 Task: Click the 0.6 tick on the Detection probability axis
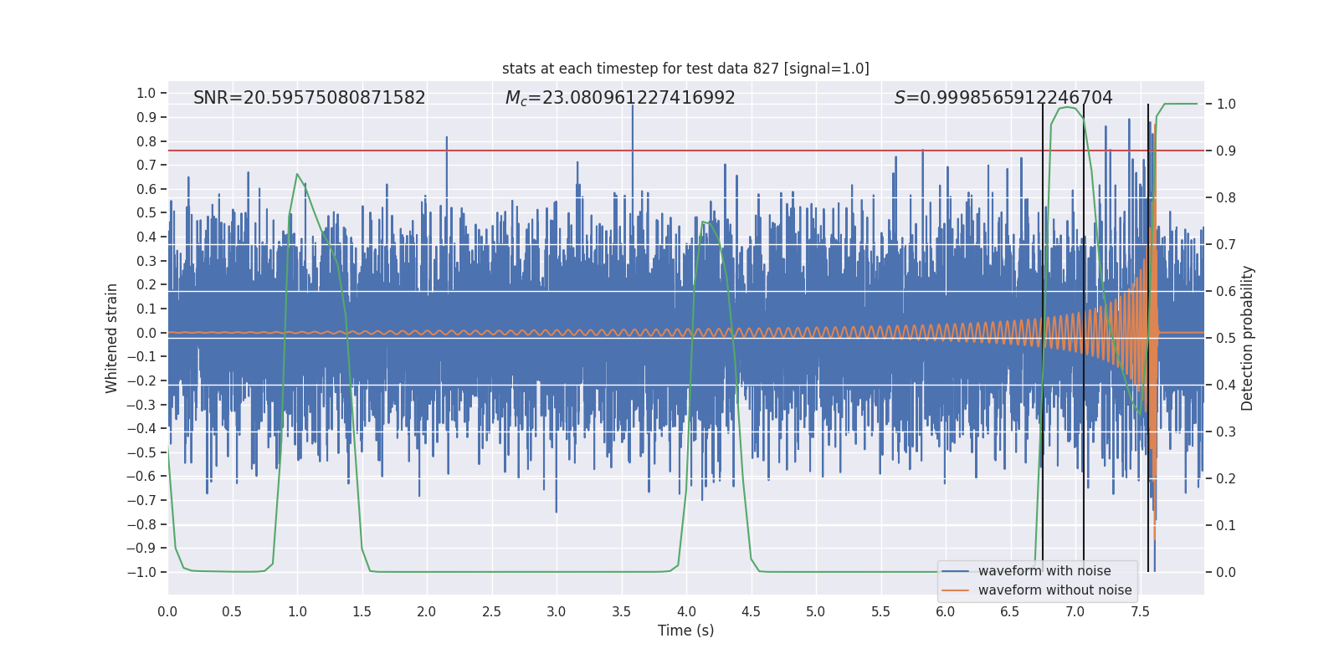click(1226, 291)
